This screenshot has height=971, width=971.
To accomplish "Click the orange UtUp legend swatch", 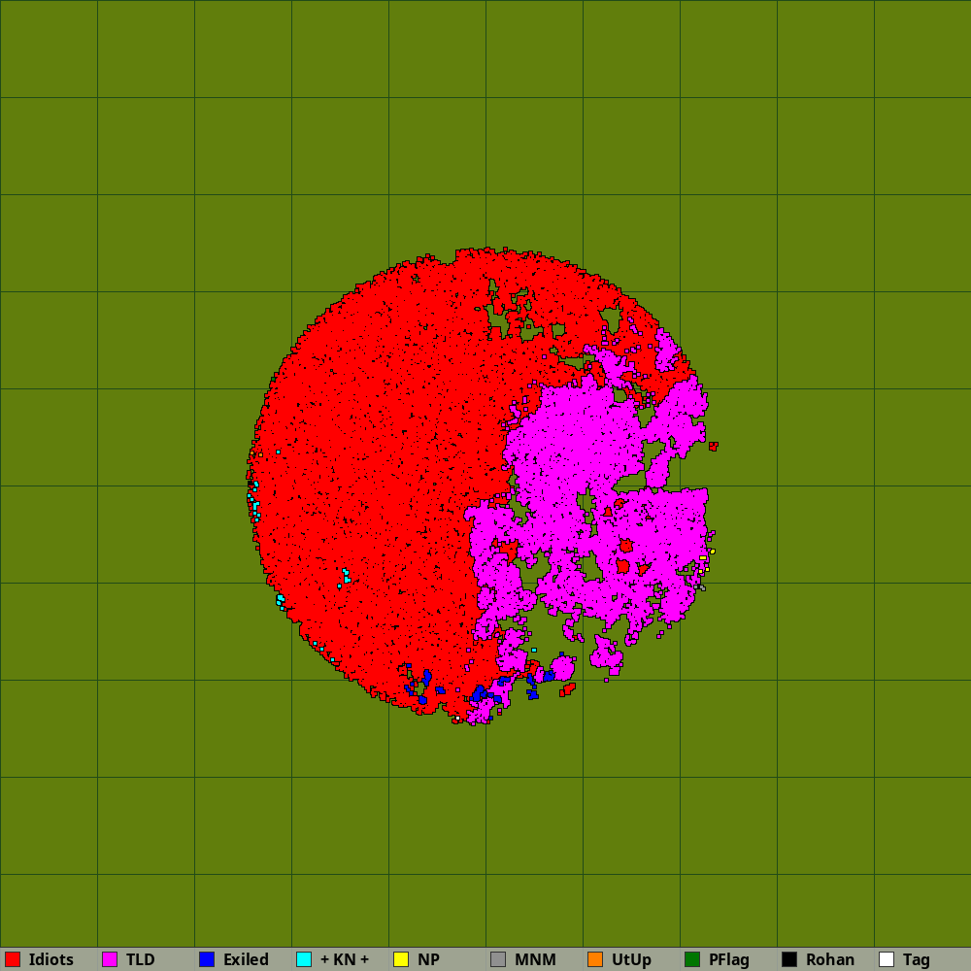I will (x=595, y=959).
